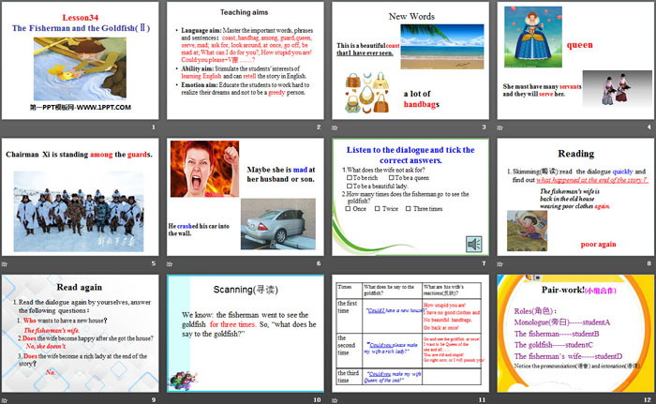656x404 pixels.
Task: Select the Teaching aims slide
Action: coord(246,60)
